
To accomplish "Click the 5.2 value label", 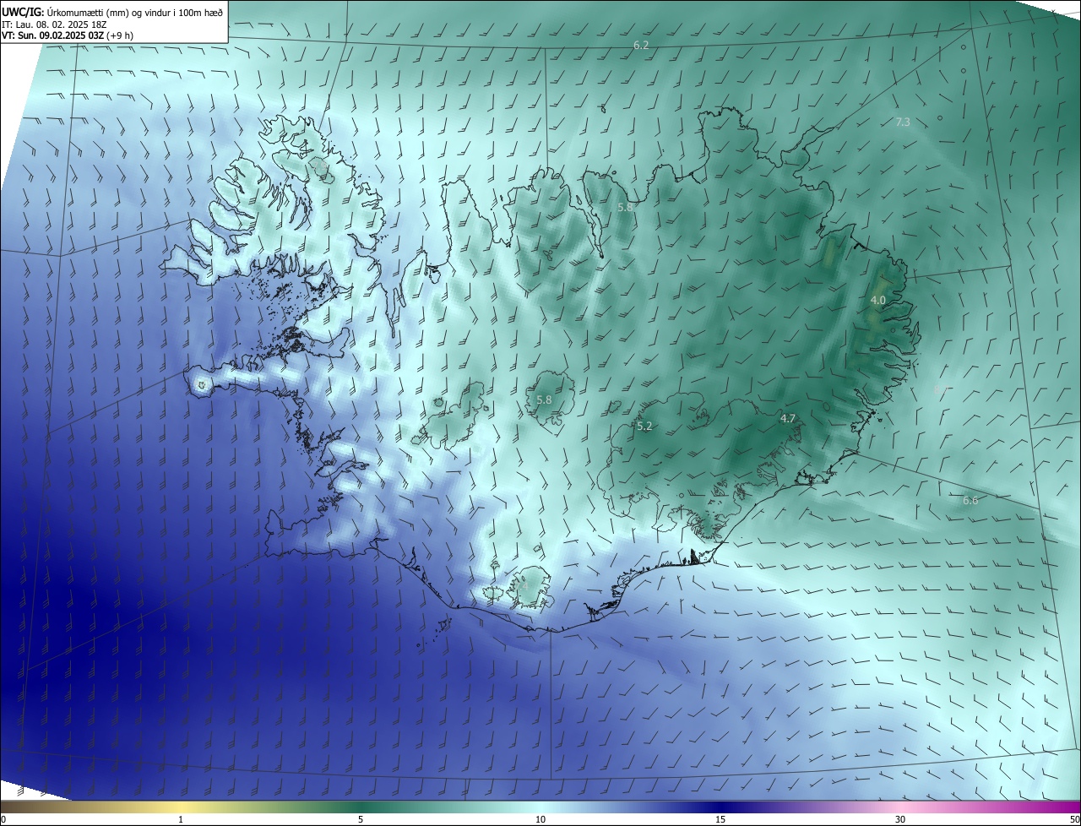I will tap(644, 427).
